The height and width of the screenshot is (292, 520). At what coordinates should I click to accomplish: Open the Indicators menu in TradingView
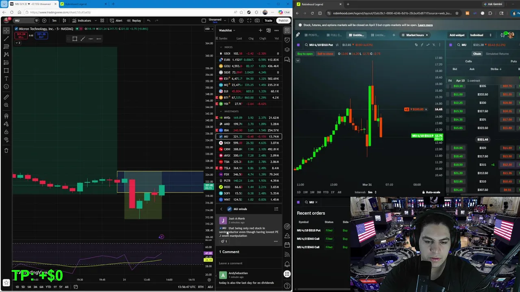82,20
